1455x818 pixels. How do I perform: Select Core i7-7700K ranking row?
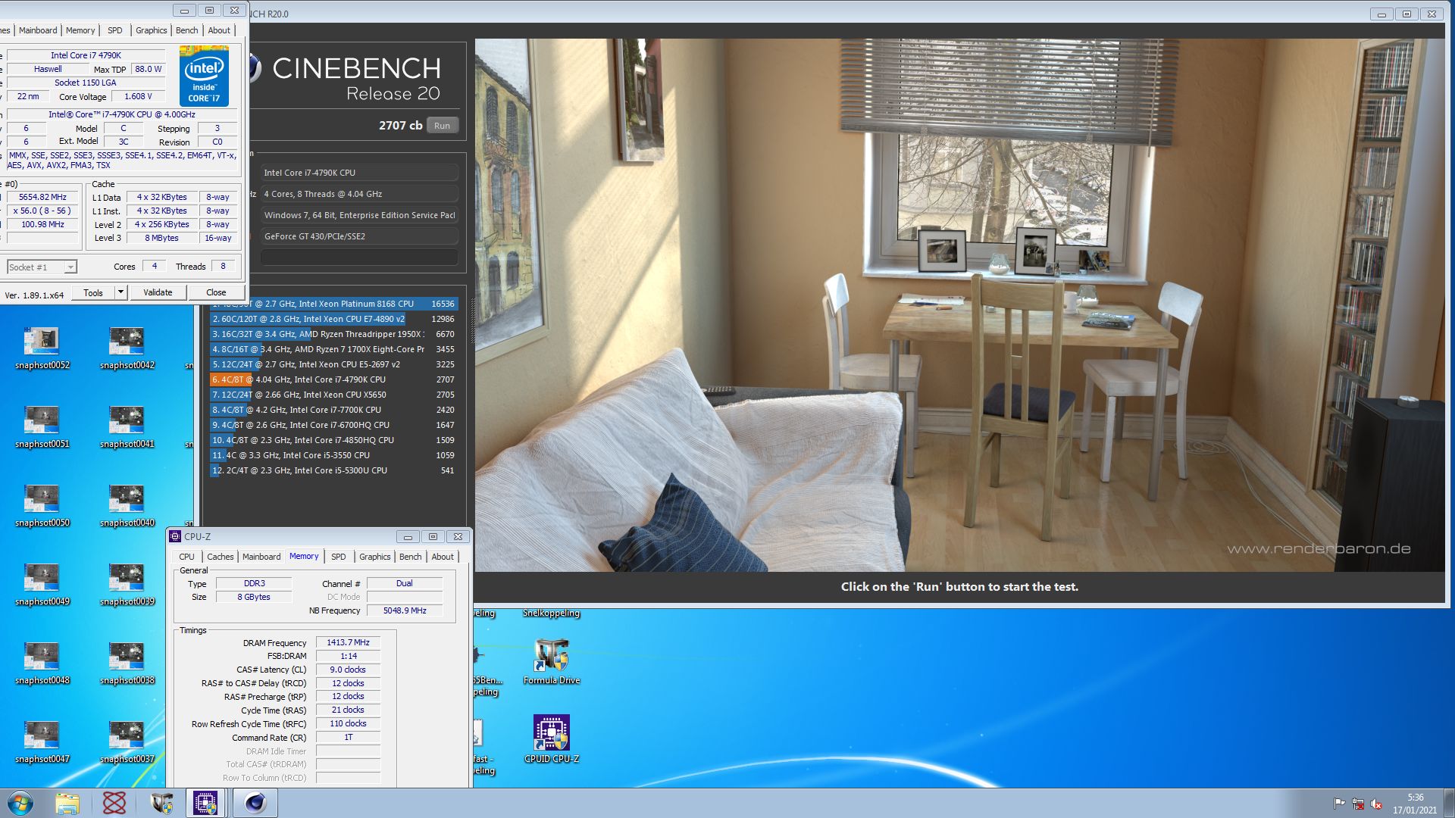(333, 410)
